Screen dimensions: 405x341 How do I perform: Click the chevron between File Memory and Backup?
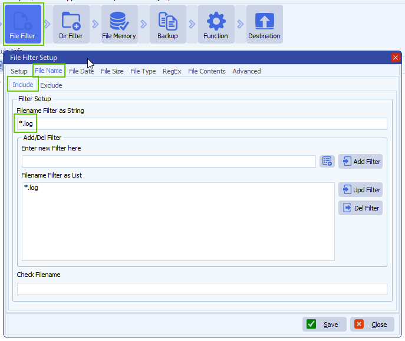coord(144,24)
